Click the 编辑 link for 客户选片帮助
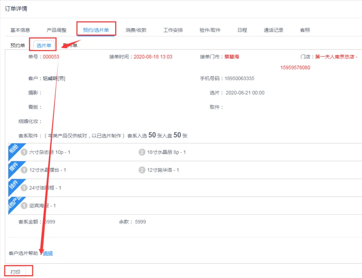 [x=48, y=253]
